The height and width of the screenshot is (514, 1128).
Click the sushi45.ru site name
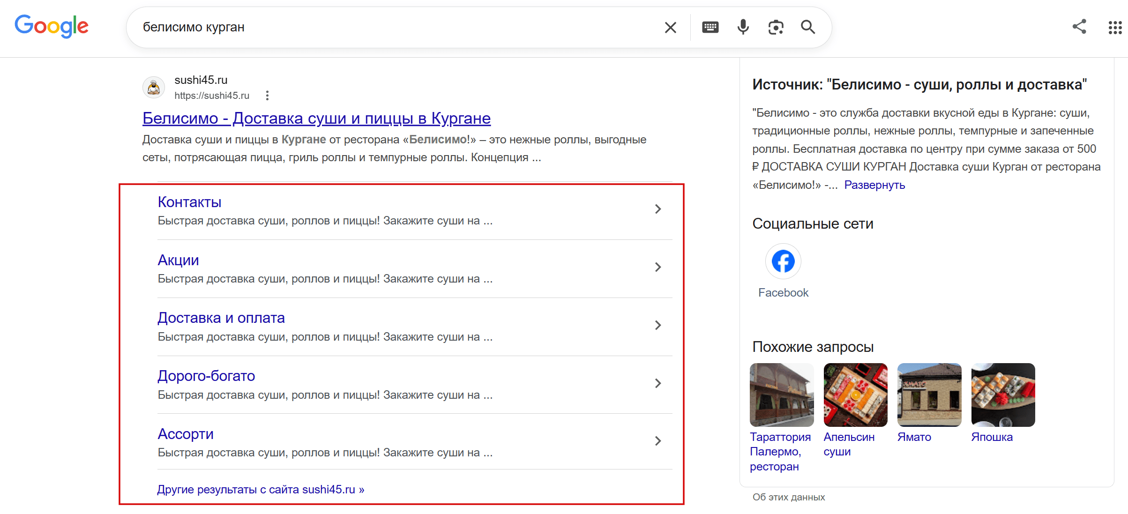pos(201,80)
